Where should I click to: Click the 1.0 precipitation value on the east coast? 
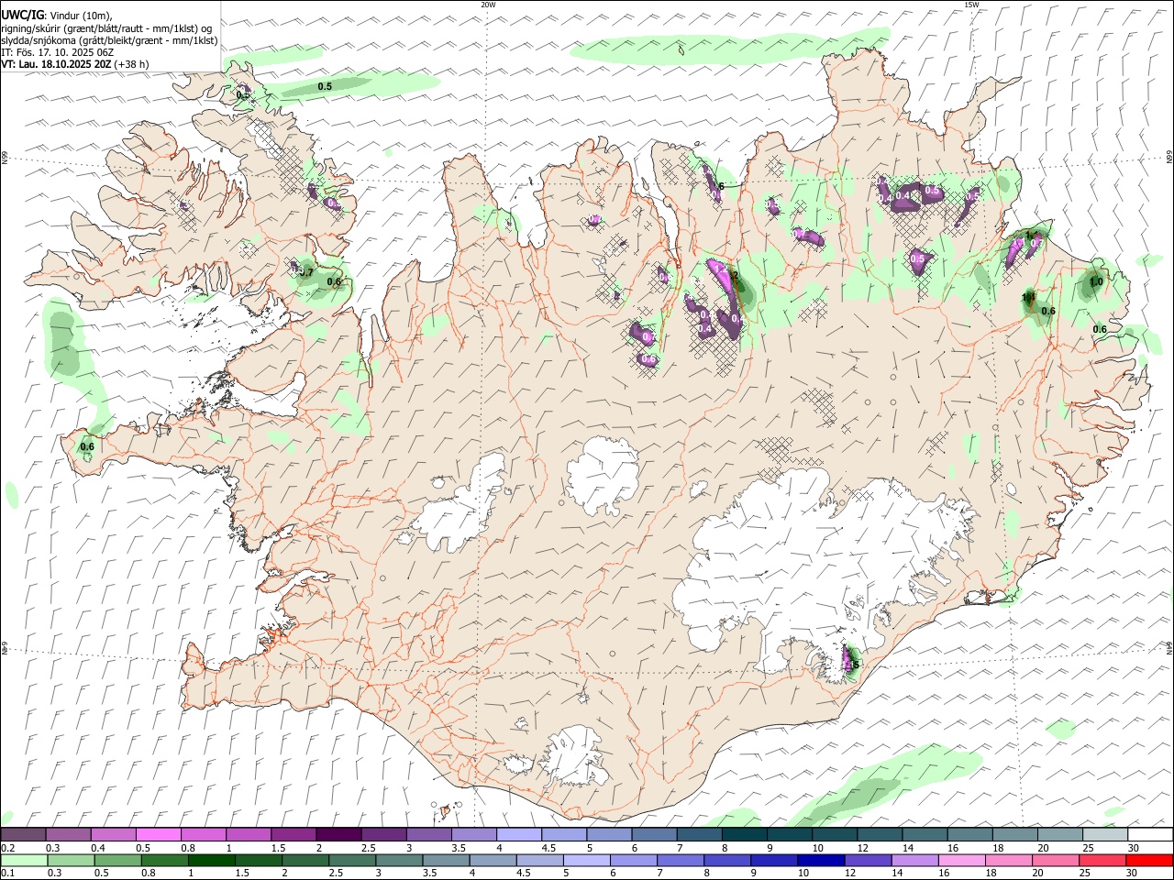pyautogui.click(x=1096, y=282)
